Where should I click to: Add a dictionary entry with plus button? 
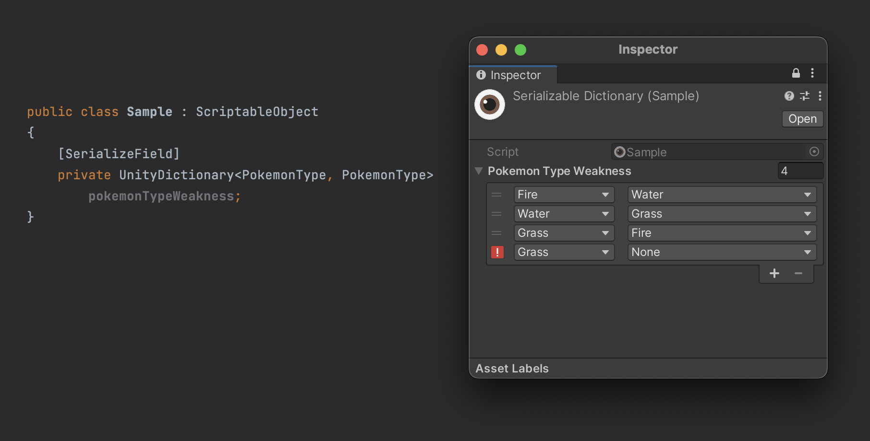pos(774,273)
